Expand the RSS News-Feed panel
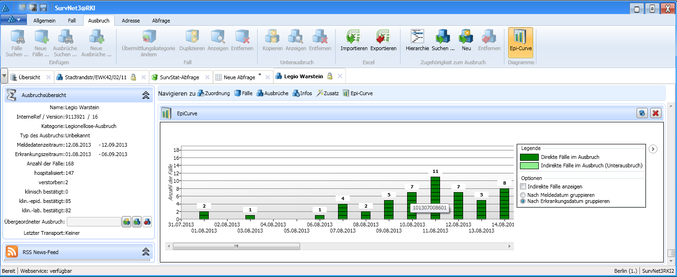The image size is (677, 277). click(x=146, y=252)
